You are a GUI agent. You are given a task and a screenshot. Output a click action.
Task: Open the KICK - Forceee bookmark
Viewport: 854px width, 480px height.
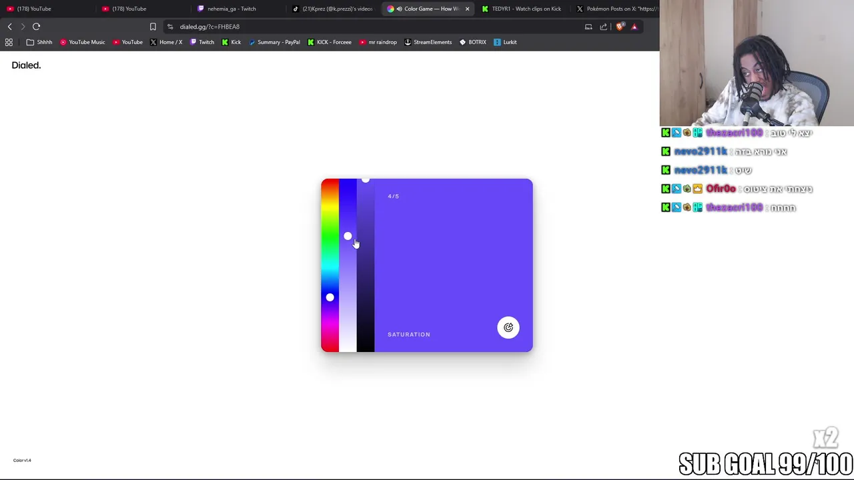coord(330,42)
